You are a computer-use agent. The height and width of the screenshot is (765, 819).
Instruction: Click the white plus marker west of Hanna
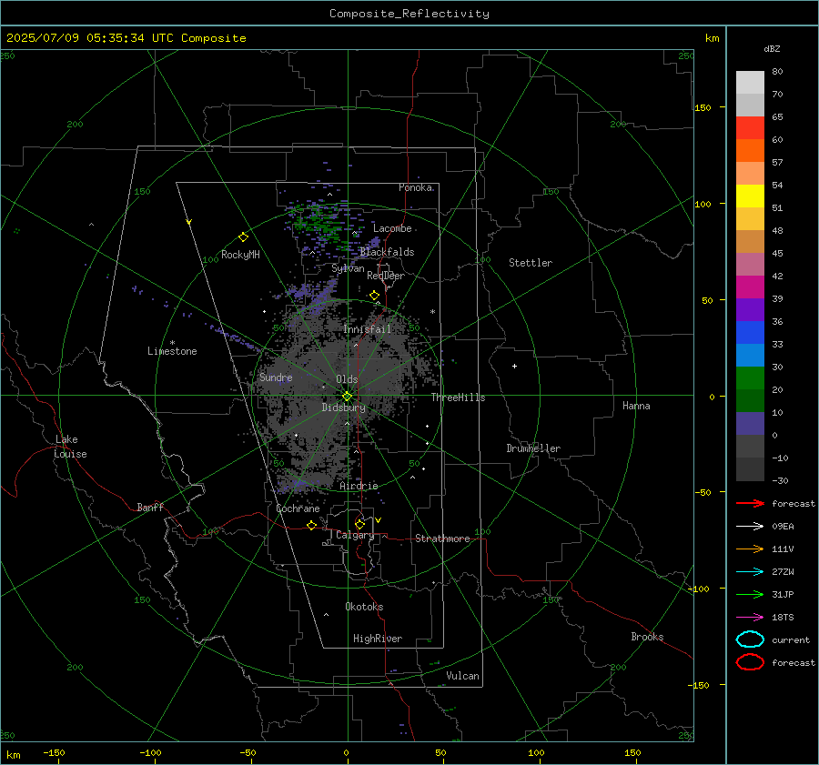[514, 366]
